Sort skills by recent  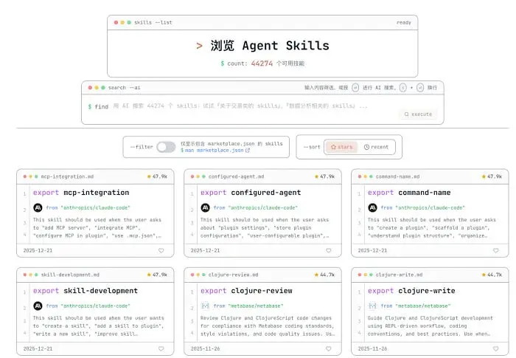pos(376,147)
